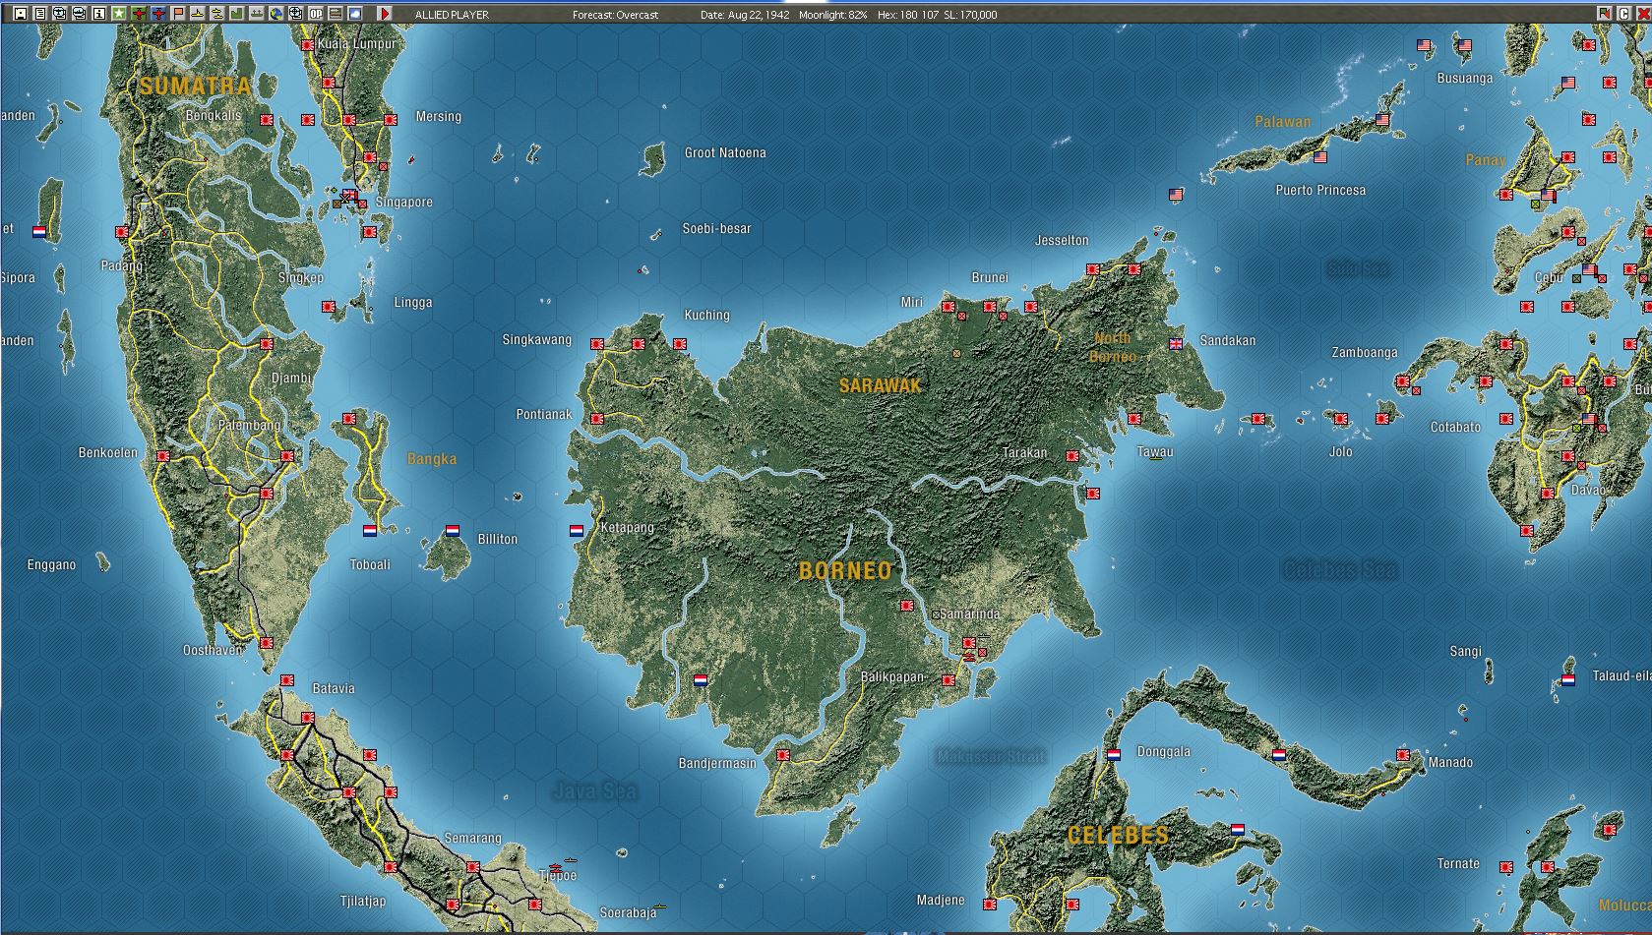Screen dimensions: 1652x935
Task: Click the 'Bangka' island label
Action: 432,458
